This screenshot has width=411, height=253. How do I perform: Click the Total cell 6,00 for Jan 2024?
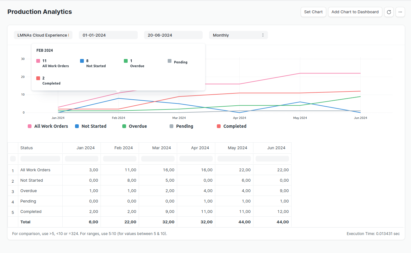pyautogui.click(x=82, y=222)
